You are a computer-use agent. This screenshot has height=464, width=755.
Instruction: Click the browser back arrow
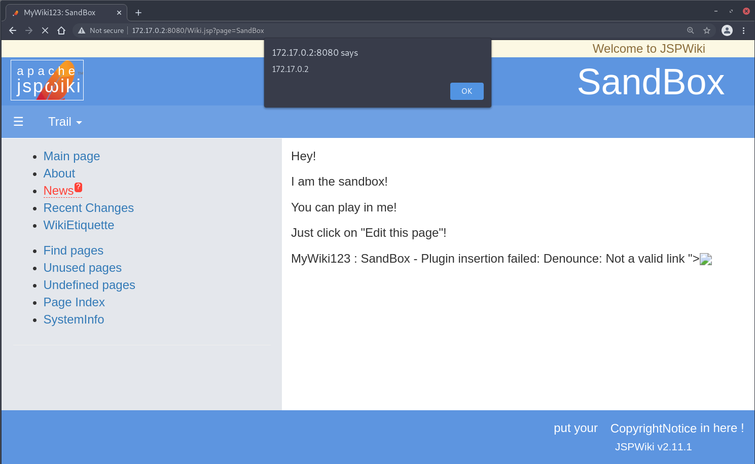click(x=13, y=30)
